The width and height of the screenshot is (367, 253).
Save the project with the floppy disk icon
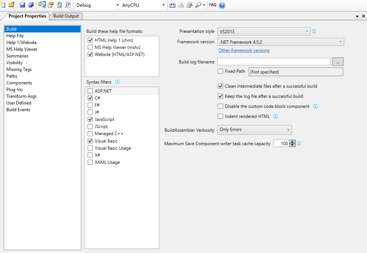(x=22, y=5)
